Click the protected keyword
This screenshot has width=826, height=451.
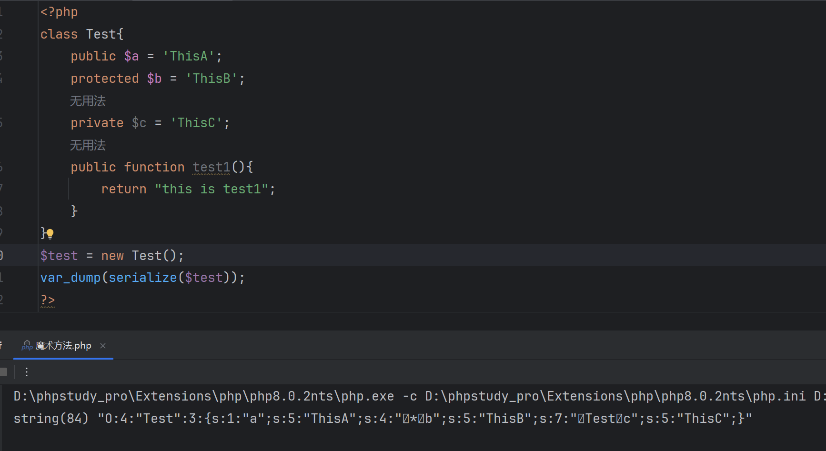pyautogui.click(x=105, y=79)
